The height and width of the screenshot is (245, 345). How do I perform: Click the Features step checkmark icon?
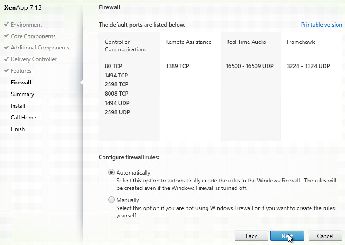pyautogui.click(x=7, y=71)
